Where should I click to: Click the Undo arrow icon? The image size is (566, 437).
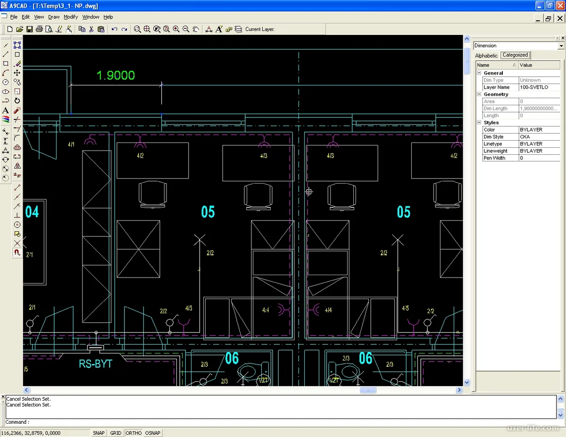pos(114,29)
